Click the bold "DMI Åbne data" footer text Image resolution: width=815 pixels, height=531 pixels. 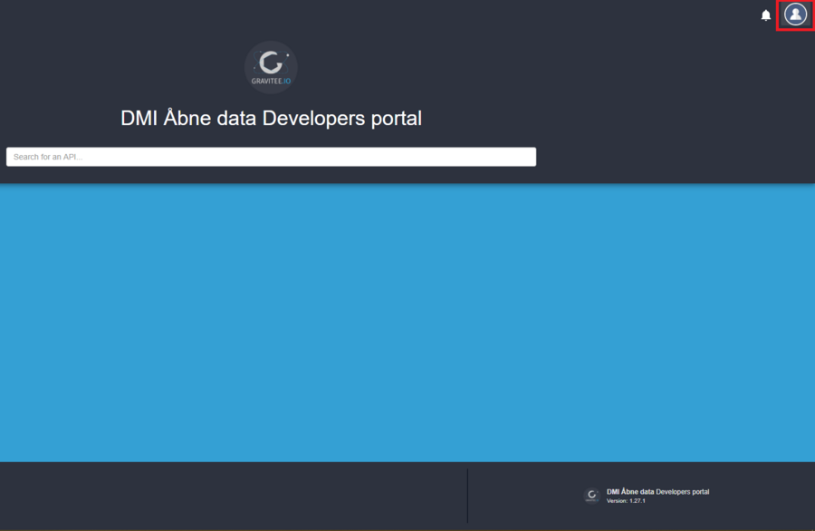[630, 492]
